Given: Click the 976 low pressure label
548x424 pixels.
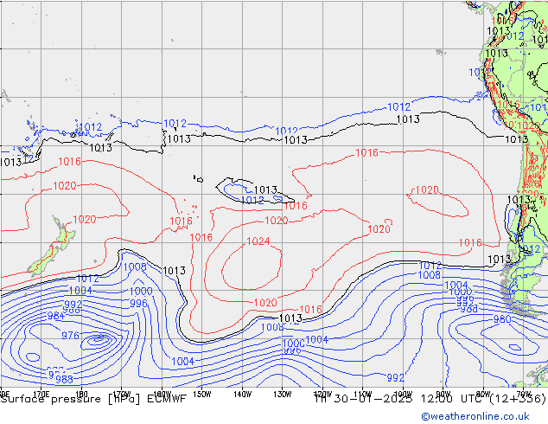Looking at the screenshot, I should click(x=71, y=336).
